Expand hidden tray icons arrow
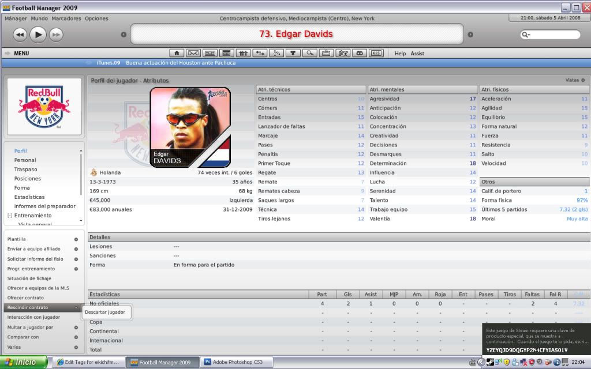Viewport: 591px width, 369px height. pyautogui.click(x=481, y=362)
